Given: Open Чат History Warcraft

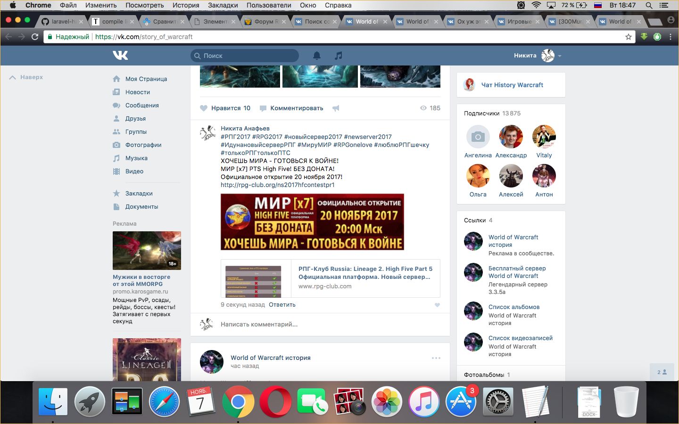Looking at the screenshot, I should 512,85.
